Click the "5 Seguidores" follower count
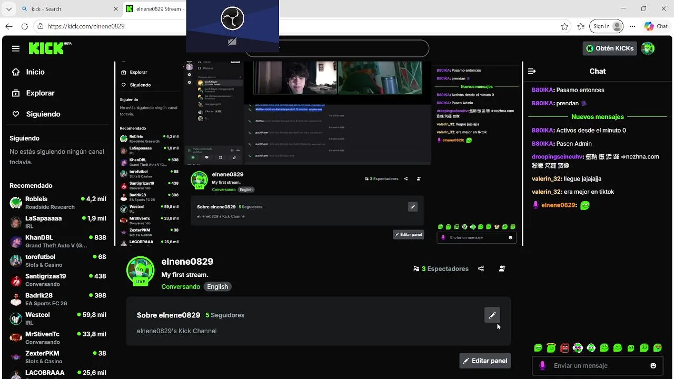Image resolution: width=674 pixels, height=379 pixels. (x=225, y=315)
